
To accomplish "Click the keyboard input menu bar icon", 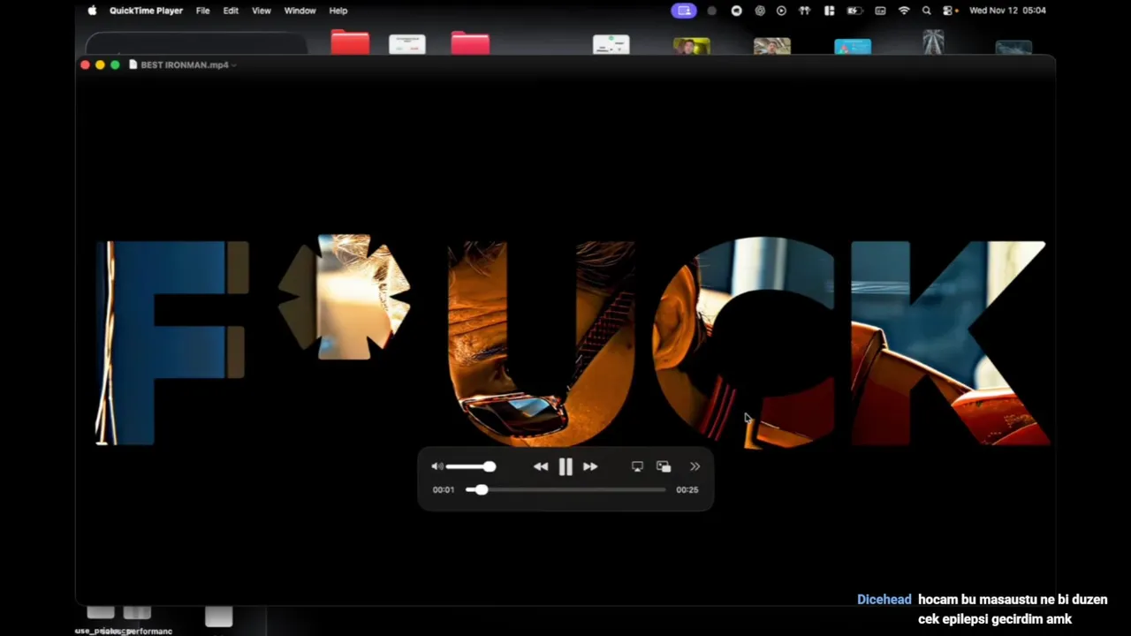I will click(x=880, y=11).
